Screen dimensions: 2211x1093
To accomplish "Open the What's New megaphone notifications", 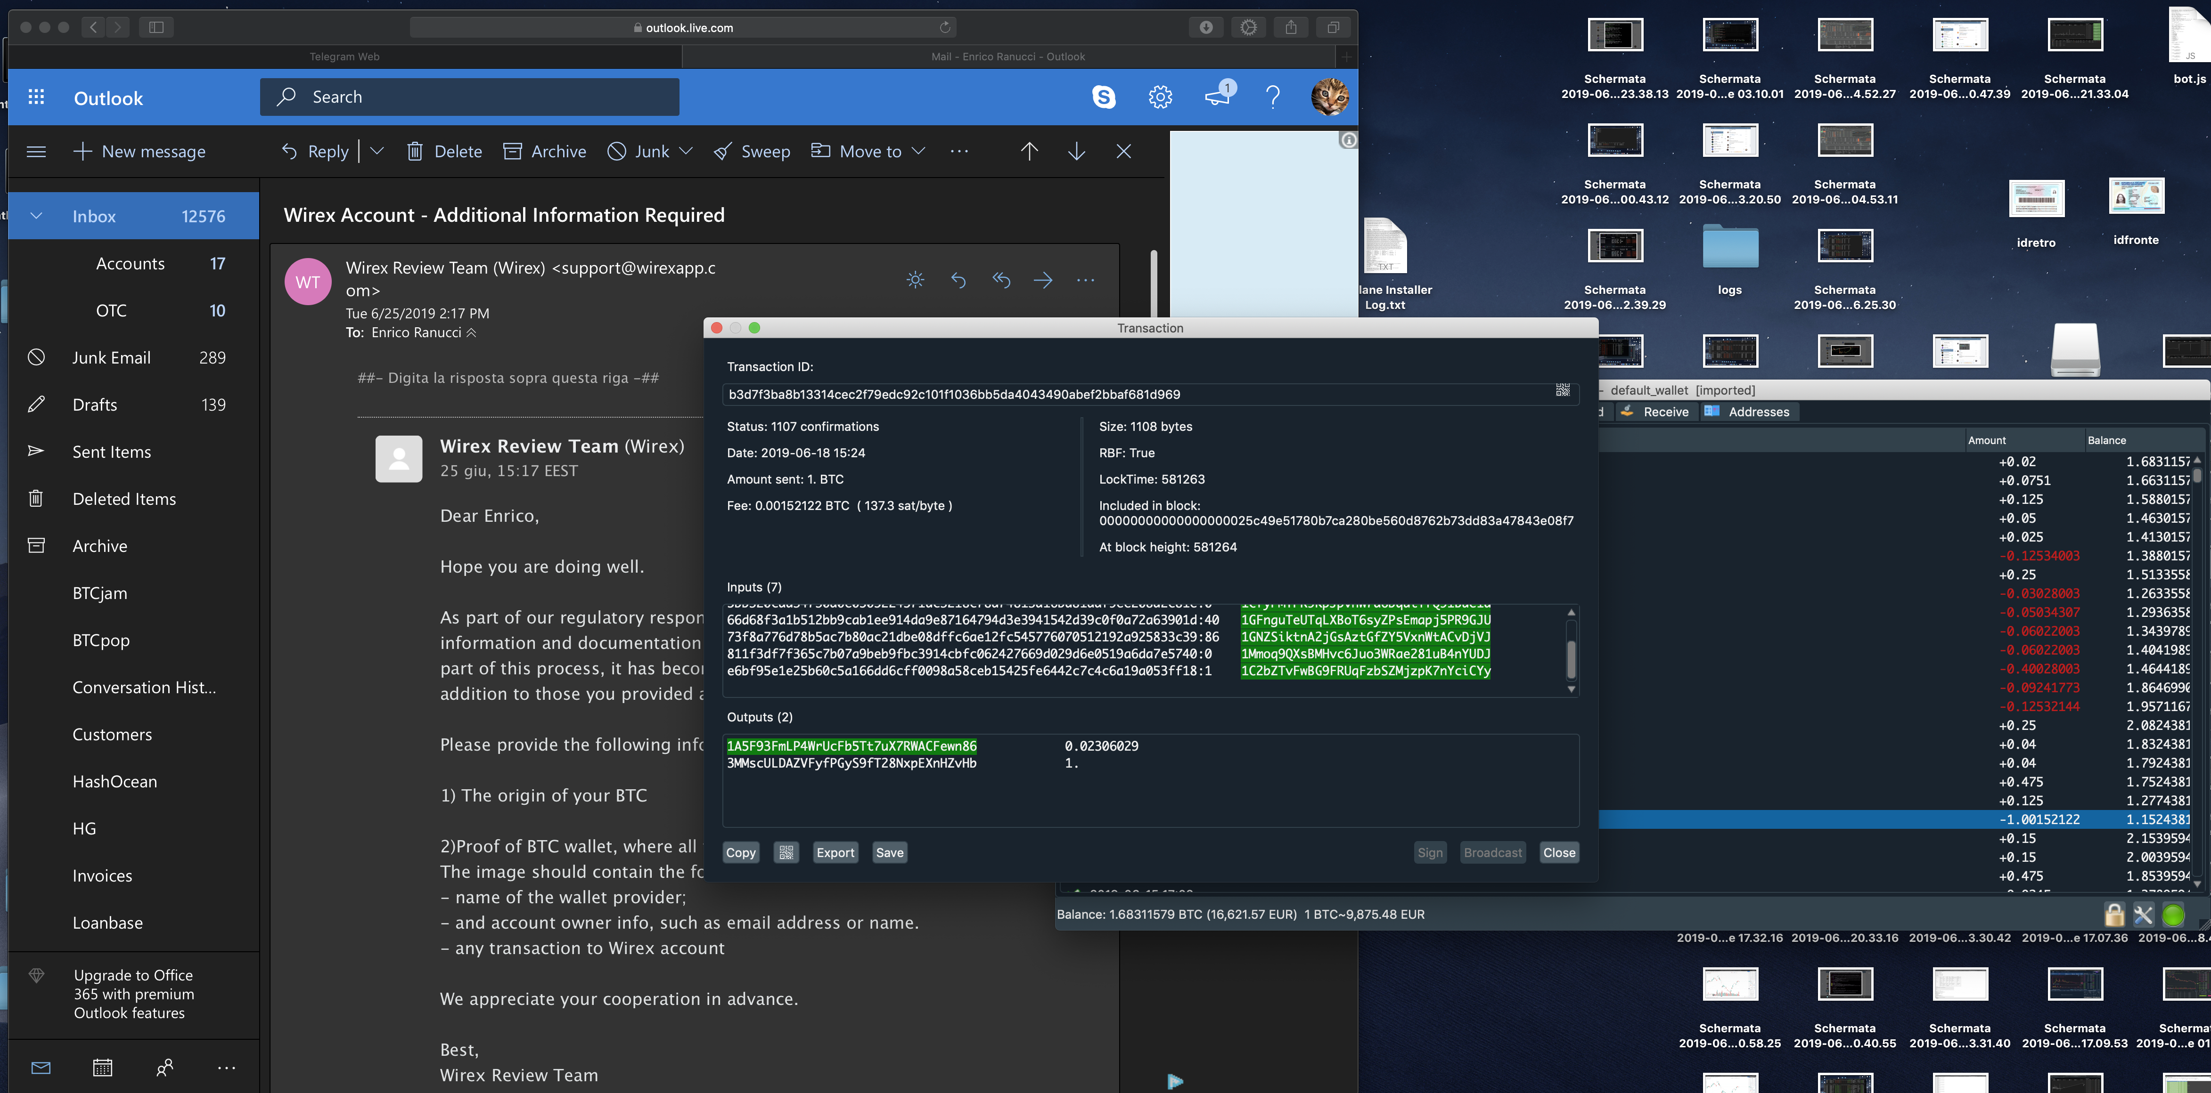I will pos(1218,96).
